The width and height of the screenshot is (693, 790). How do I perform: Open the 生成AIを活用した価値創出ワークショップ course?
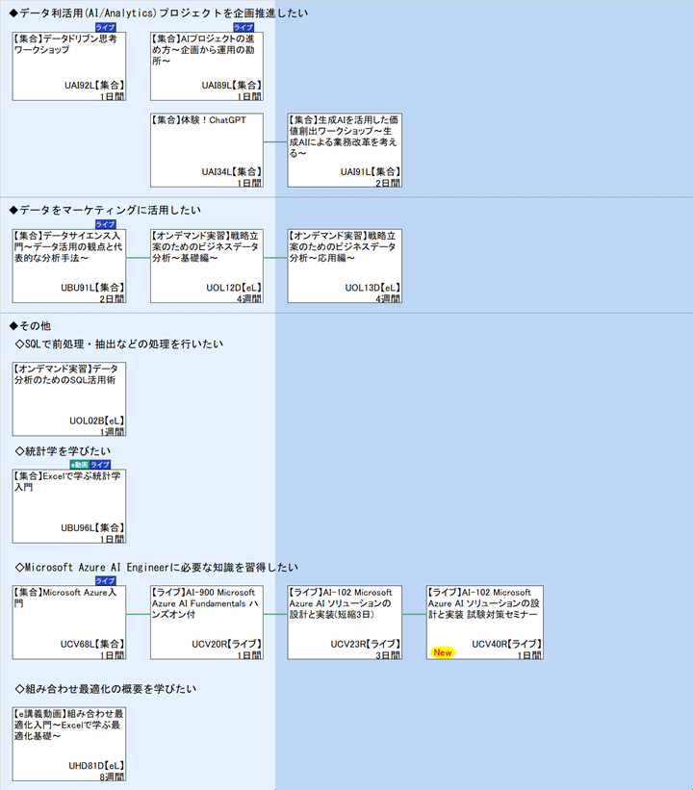(x=345, y=150)
